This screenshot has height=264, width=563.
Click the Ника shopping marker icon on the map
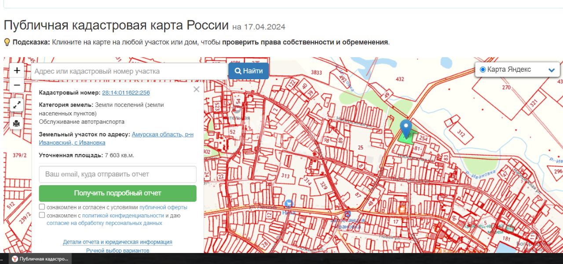(x=289, y=203)
